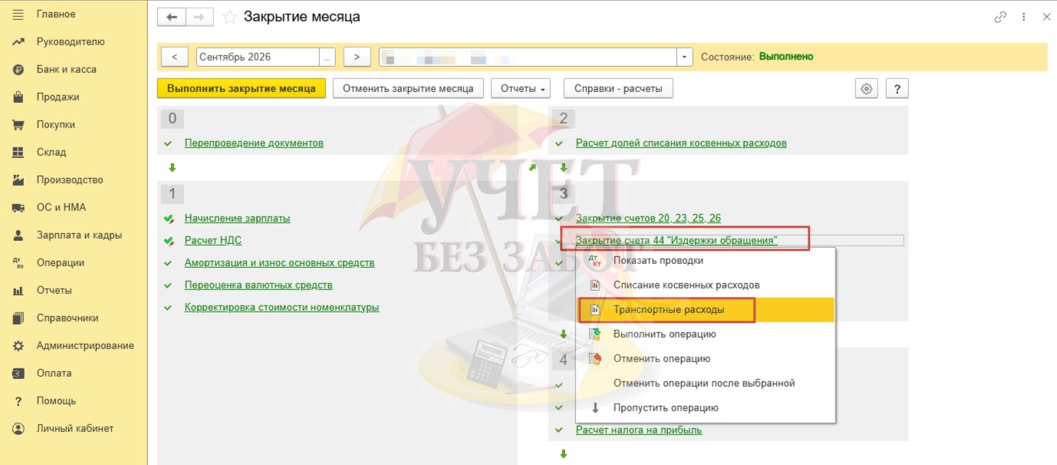Expand the organization dropdown arrow
Screen dimensions: 1057x465
tap(685, 57)
